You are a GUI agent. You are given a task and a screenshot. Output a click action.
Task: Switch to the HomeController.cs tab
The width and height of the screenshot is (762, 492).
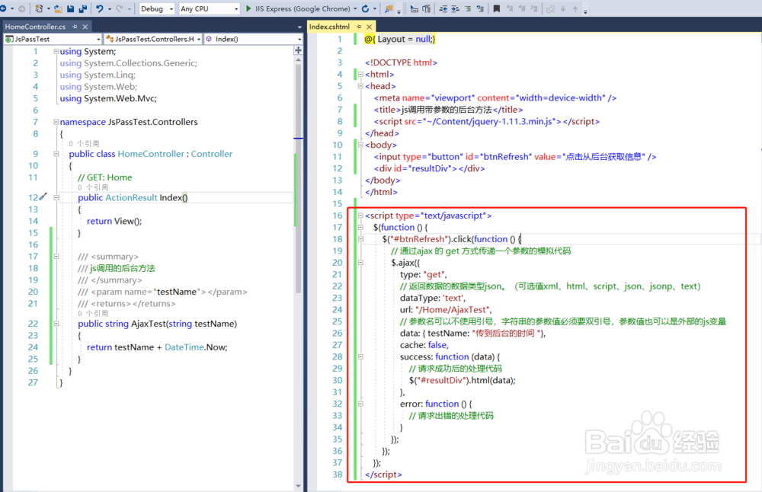[x=35, y=27]
